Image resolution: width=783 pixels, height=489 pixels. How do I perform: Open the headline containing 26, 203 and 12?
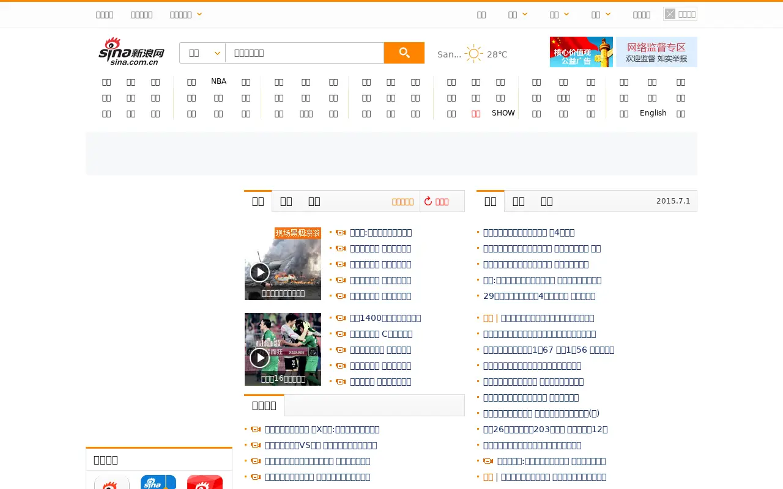coord(545,429)
